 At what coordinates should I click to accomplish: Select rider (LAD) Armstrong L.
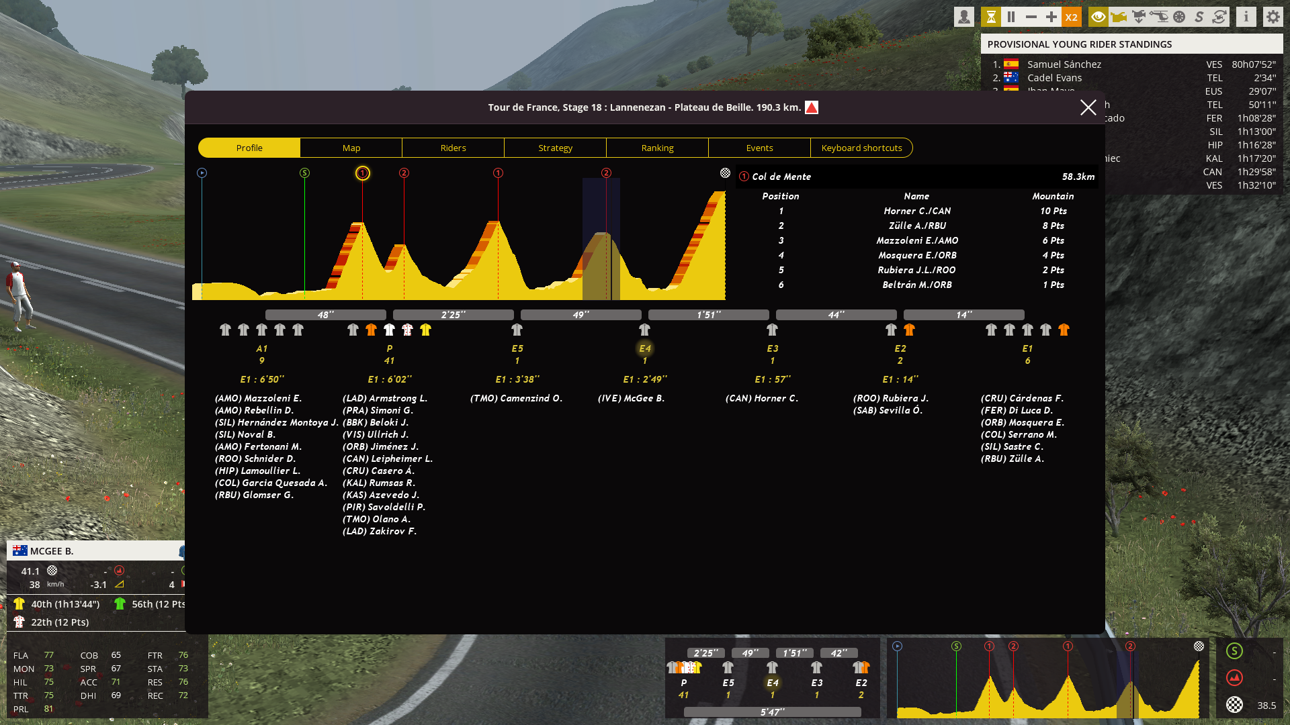pos(385,398)
